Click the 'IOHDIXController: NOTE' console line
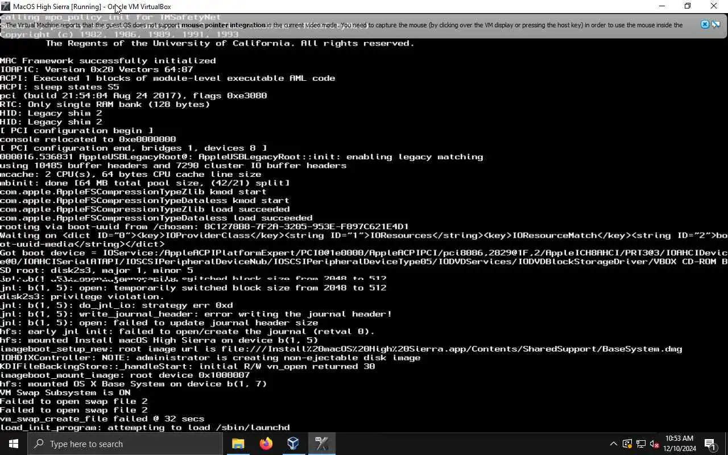Screen dimensions: 728x455 pyautogui.click(x=210, y=358)
